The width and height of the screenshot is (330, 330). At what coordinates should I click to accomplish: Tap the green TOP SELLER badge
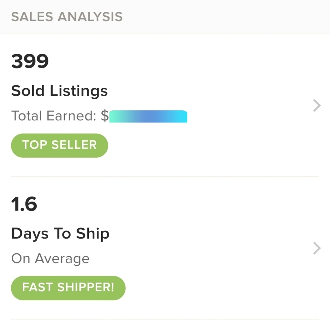tap(59, 145)
